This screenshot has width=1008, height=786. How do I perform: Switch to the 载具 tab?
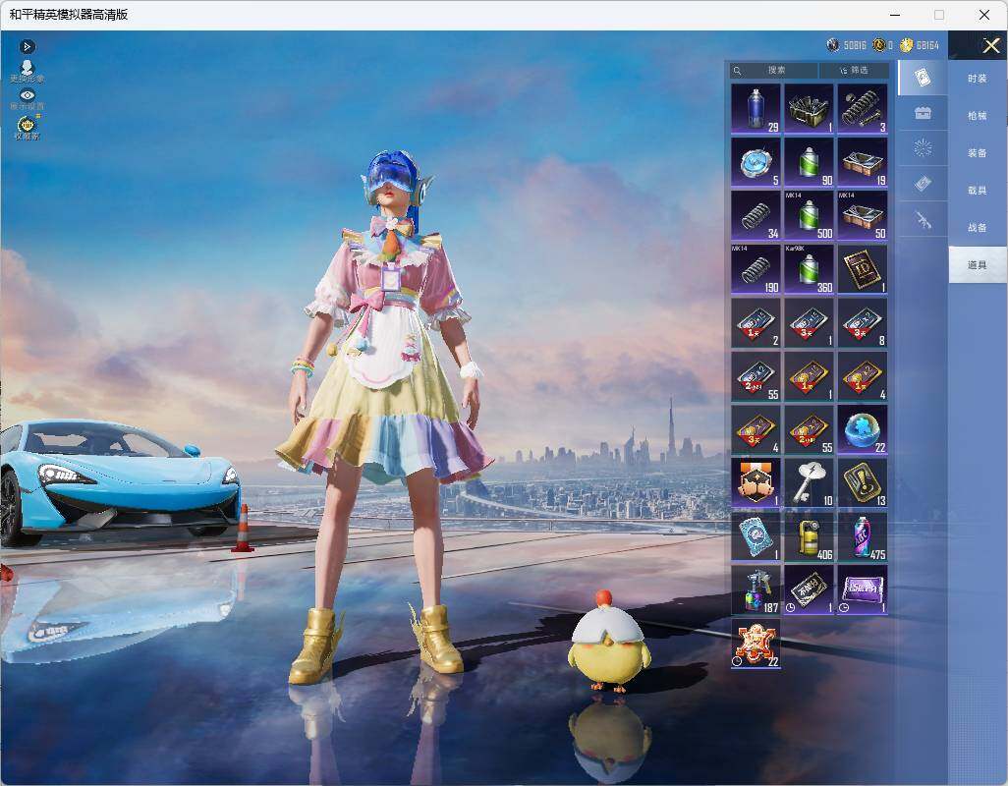(978, 191)
